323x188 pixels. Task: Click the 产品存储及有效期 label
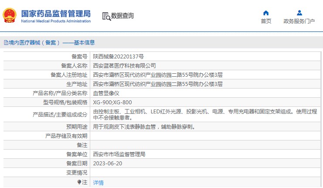66,136
